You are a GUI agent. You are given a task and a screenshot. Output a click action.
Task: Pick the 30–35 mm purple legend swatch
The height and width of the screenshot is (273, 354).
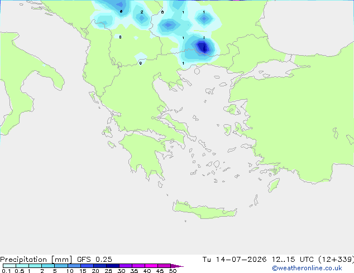pyautogui.click(x=126, y=266)
